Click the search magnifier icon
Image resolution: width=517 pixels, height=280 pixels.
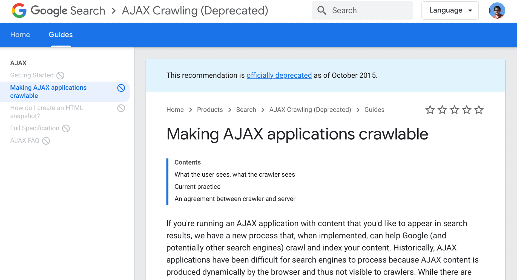(x=322, y=10)
